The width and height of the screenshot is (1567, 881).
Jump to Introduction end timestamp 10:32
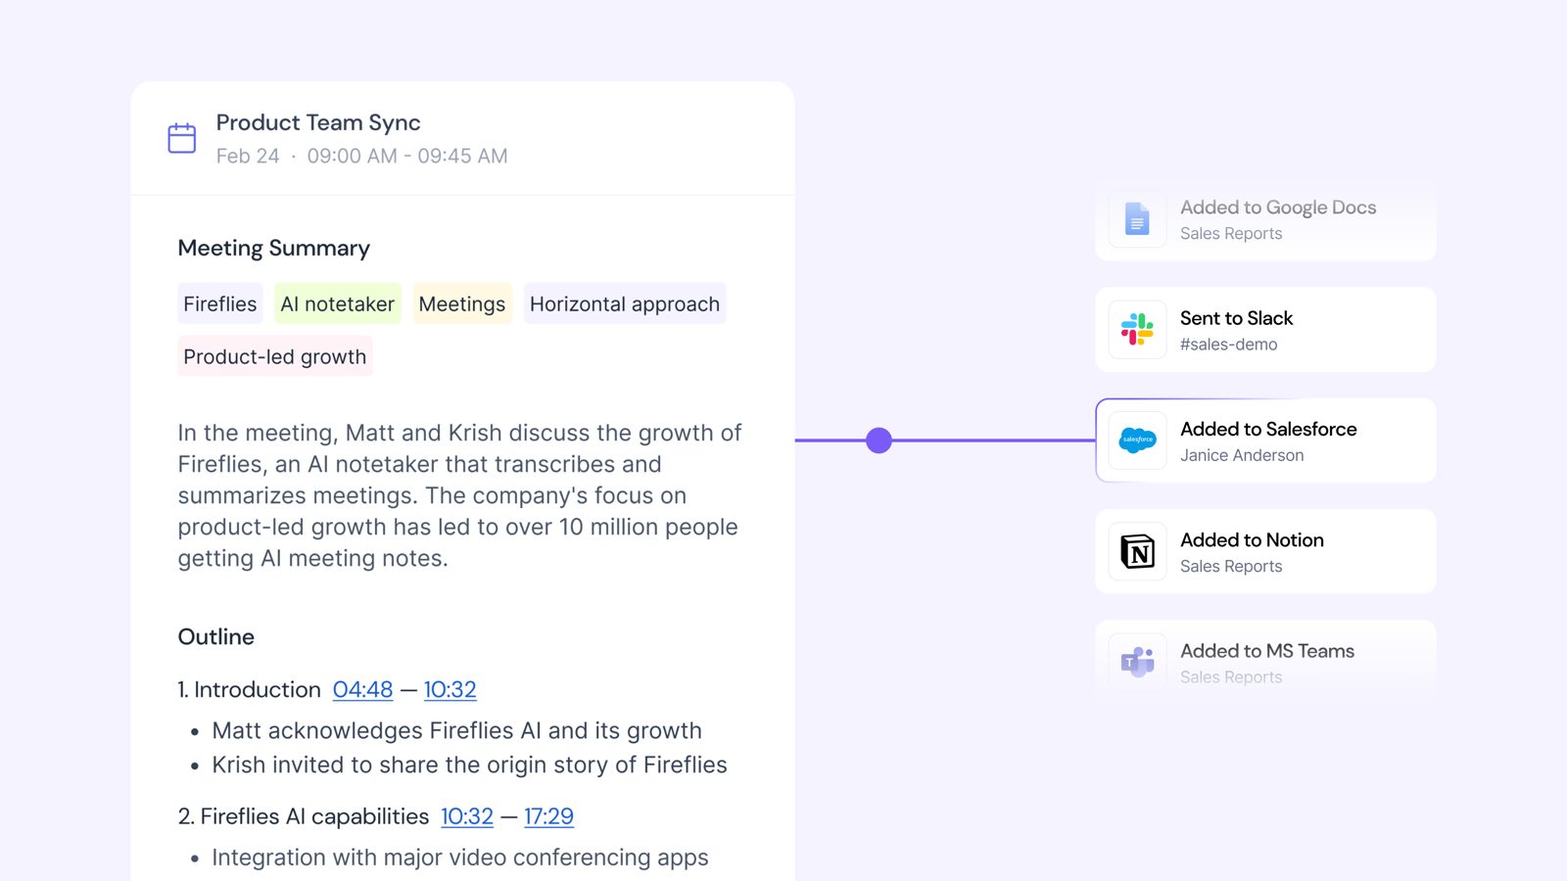450,689
